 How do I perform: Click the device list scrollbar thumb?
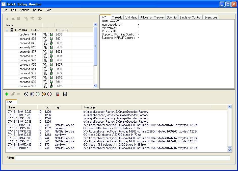point(95,46)
